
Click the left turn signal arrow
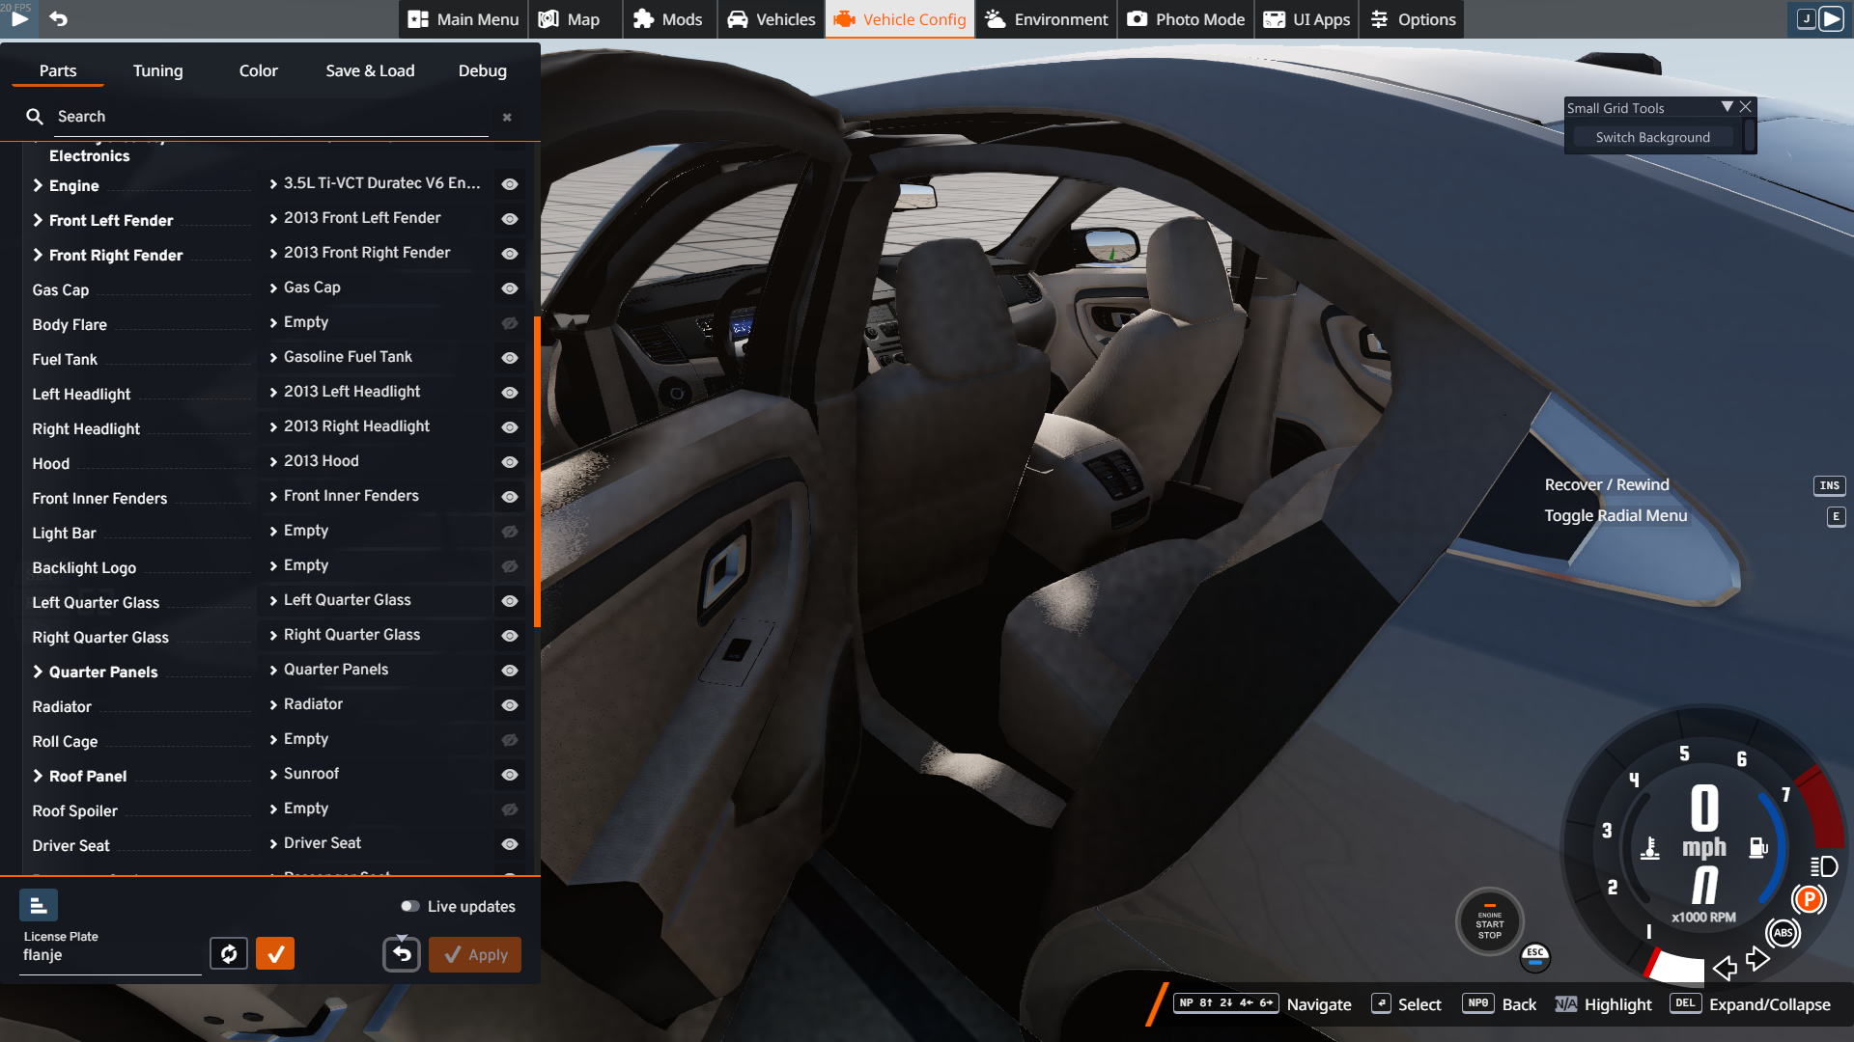tap(1725, 968)
